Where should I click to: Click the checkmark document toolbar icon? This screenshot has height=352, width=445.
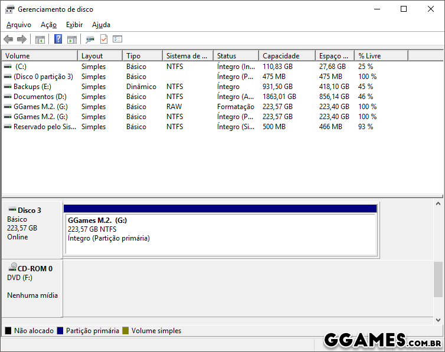104,40
